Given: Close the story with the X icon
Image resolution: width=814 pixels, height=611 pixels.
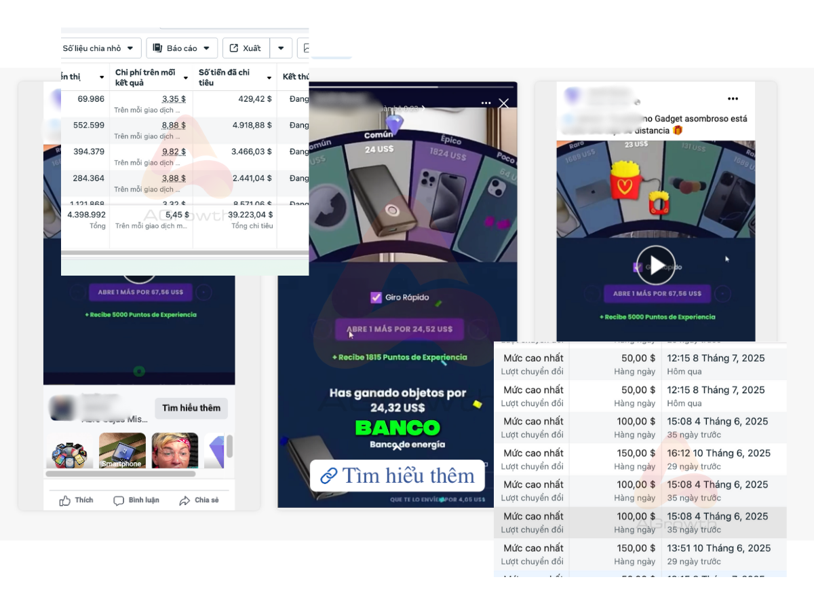Looking at the screenshot, I should click(x=503, y=103).
